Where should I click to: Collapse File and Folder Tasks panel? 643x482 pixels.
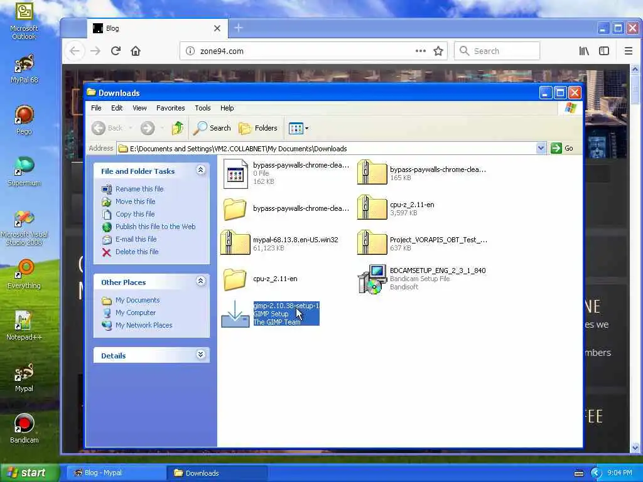click(200, 170)
